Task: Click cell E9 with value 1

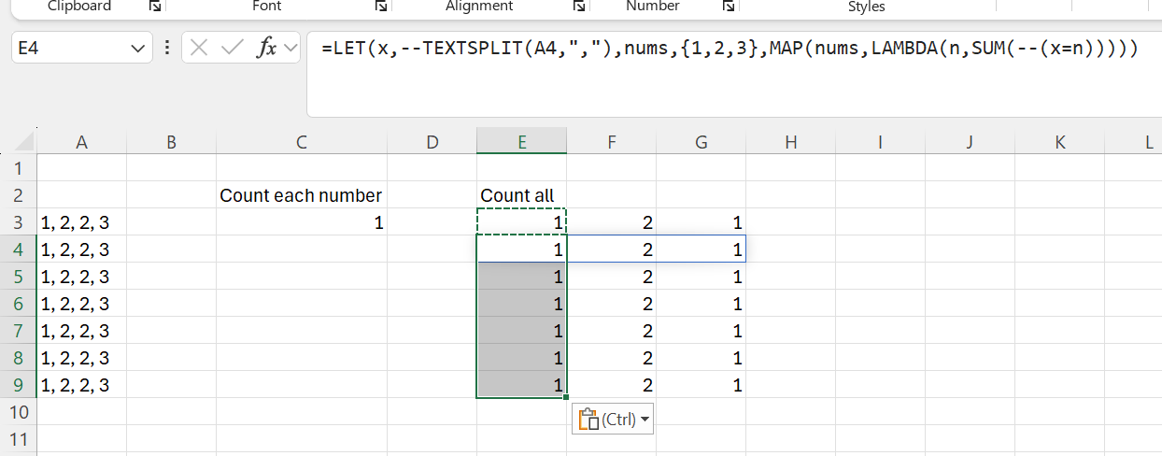Action: coord(521,385)
